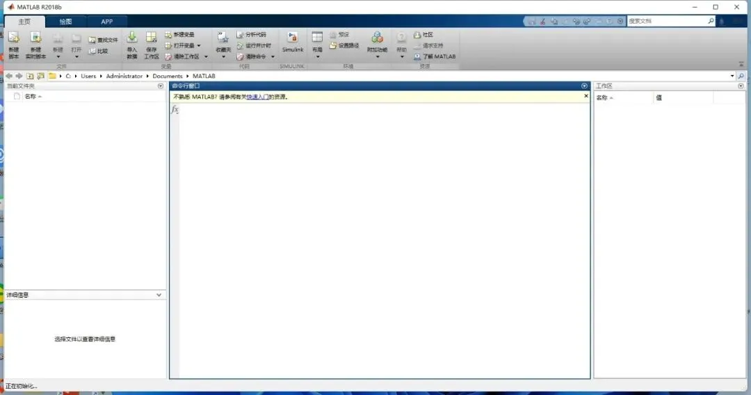
Task: Click the forward navigation arrow
Action: click(x=19, y=76)
